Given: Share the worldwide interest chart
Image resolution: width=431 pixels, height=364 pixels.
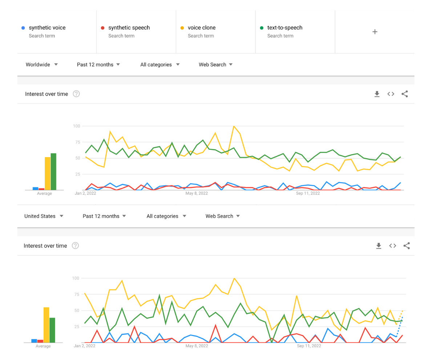Looking at the screenshot, I should click(404, 94).
